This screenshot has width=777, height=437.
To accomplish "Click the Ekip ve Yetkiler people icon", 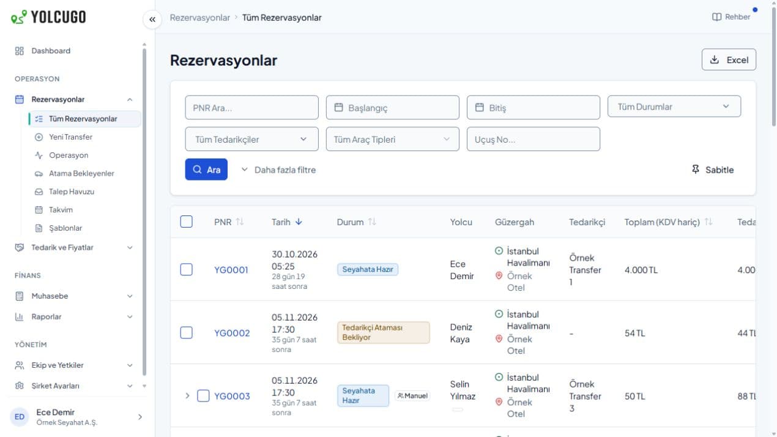I will tap(20, 365).
